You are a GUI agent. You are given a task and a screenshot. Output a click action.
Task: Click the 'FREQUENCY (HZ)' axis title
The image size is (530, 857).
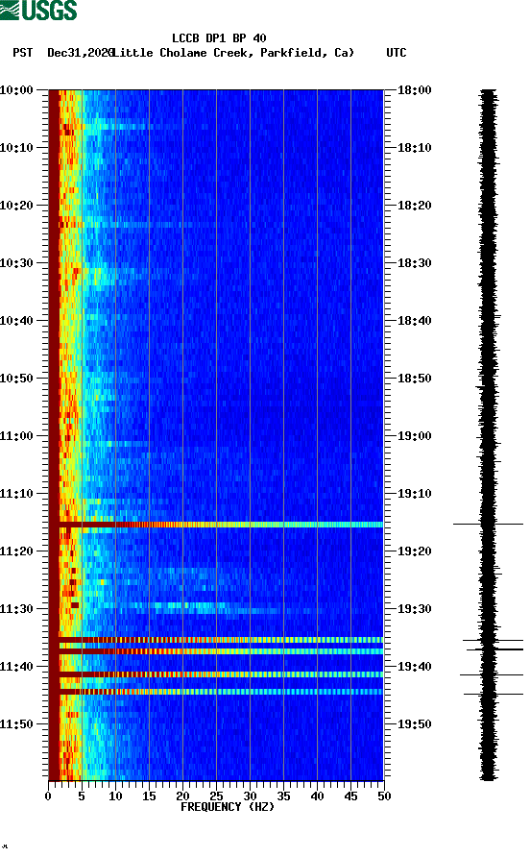point(228,807)
